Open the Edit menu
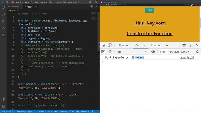 tap(12, 2)
